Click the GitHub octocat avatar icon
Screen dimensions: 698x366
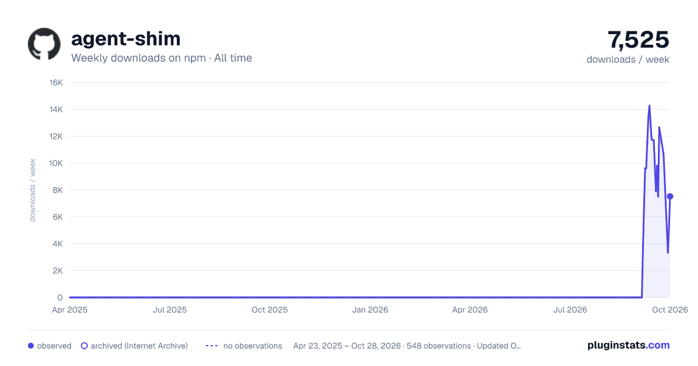pos(44,44)
